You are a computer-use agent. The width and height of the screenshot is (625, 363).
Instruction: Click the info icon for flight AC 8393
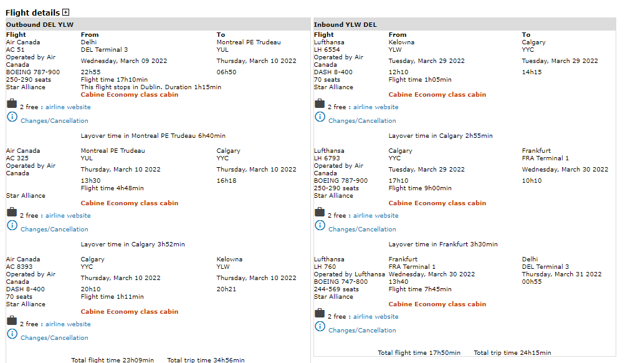coord(12,335)
